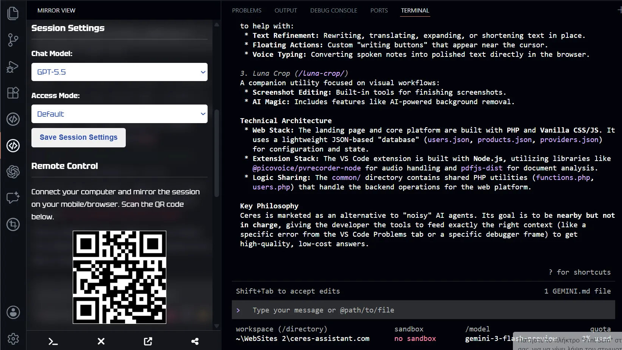The height and width of the screenshot is (350, 622).
Task: Click the MIRROR VIEW panel title
Action: pyautogui.click(x=56, y=11)
